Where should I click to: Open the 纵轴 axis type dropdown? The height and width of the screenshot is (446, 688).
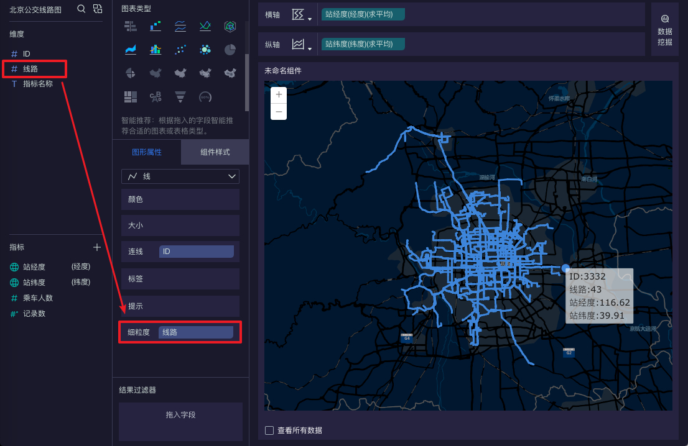tap(302, 44)
